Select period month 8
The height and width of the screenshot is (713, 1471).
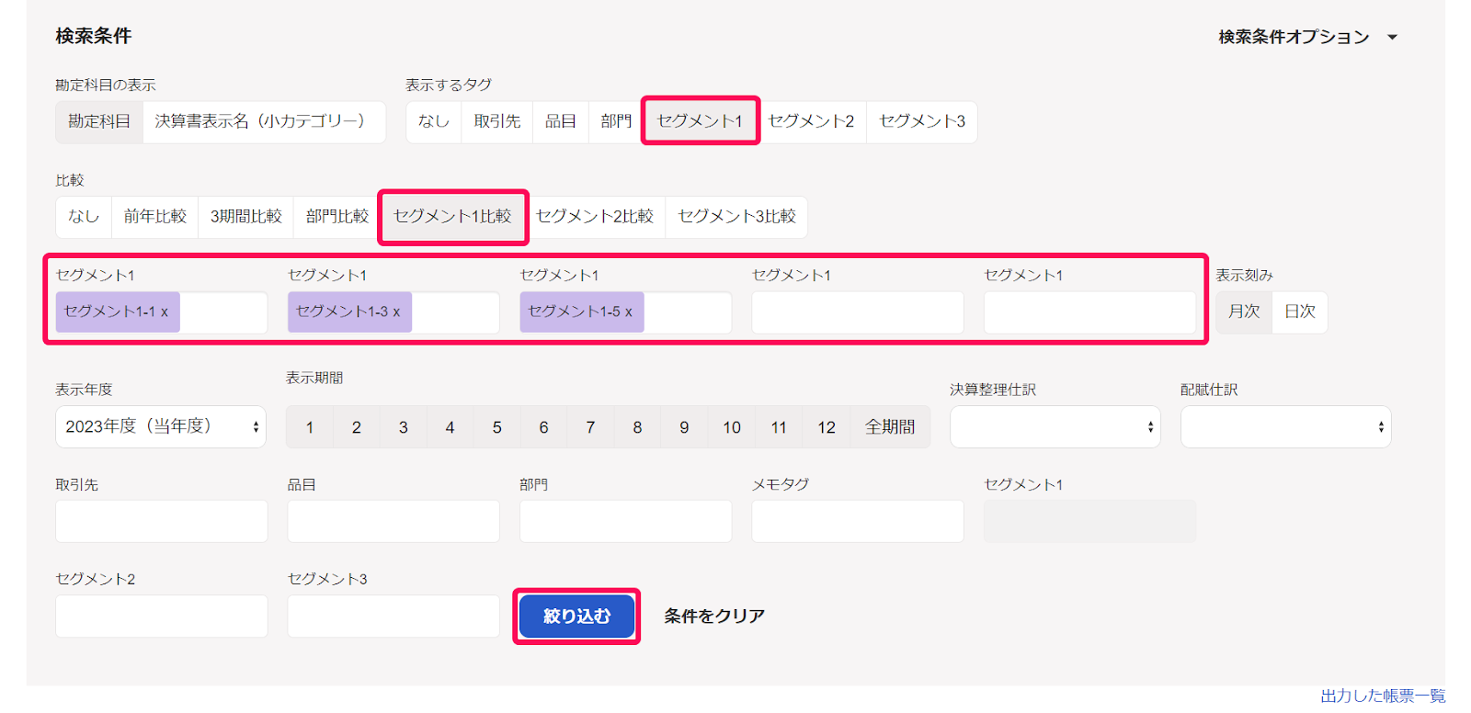tap(638, 427)
